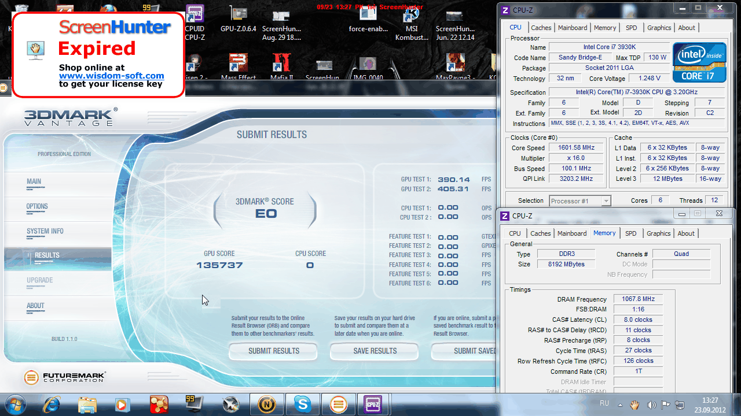Open Internet Explorer from taskbar
The image size is (741, 416).
pyautogui.click(x=52, y=404)
